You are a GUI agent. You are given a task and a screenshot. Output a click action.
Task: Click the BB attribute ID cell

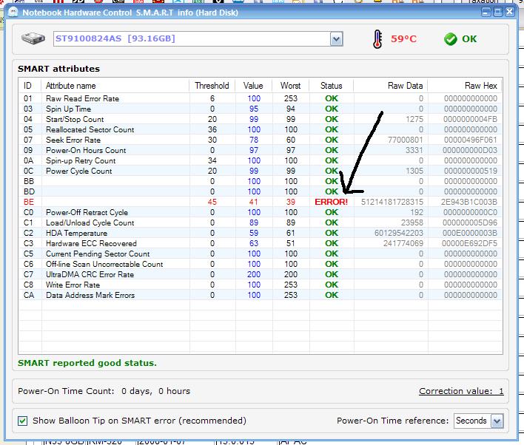(x=29, y=181)
